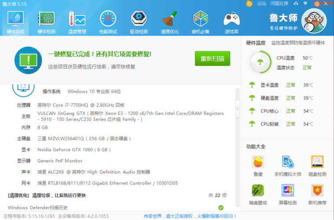Open the 问题反馈 feedback link
This screenshot has width=334, height=220.
(x=279, y=4)
